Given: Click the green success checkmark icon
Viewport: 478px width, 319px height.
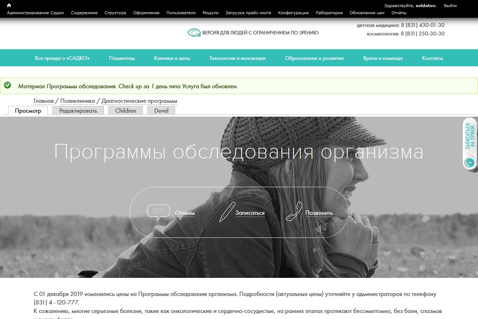Looking at the screenshot, I should click(x=7, y=85).
